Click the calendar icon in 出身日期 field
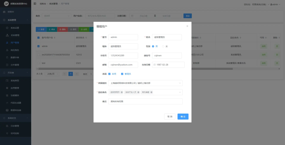Screen dimensions: 285x145 point(155,65)
